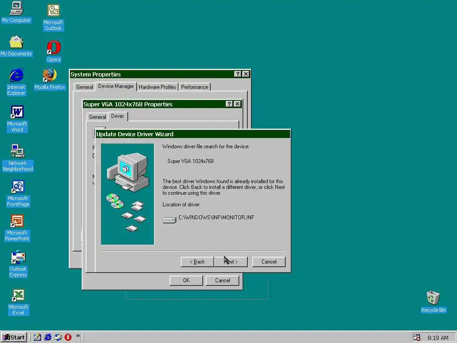Click Back button in driver wizard
The height and width of the screenshot is (343, 457).
(197, 262)
